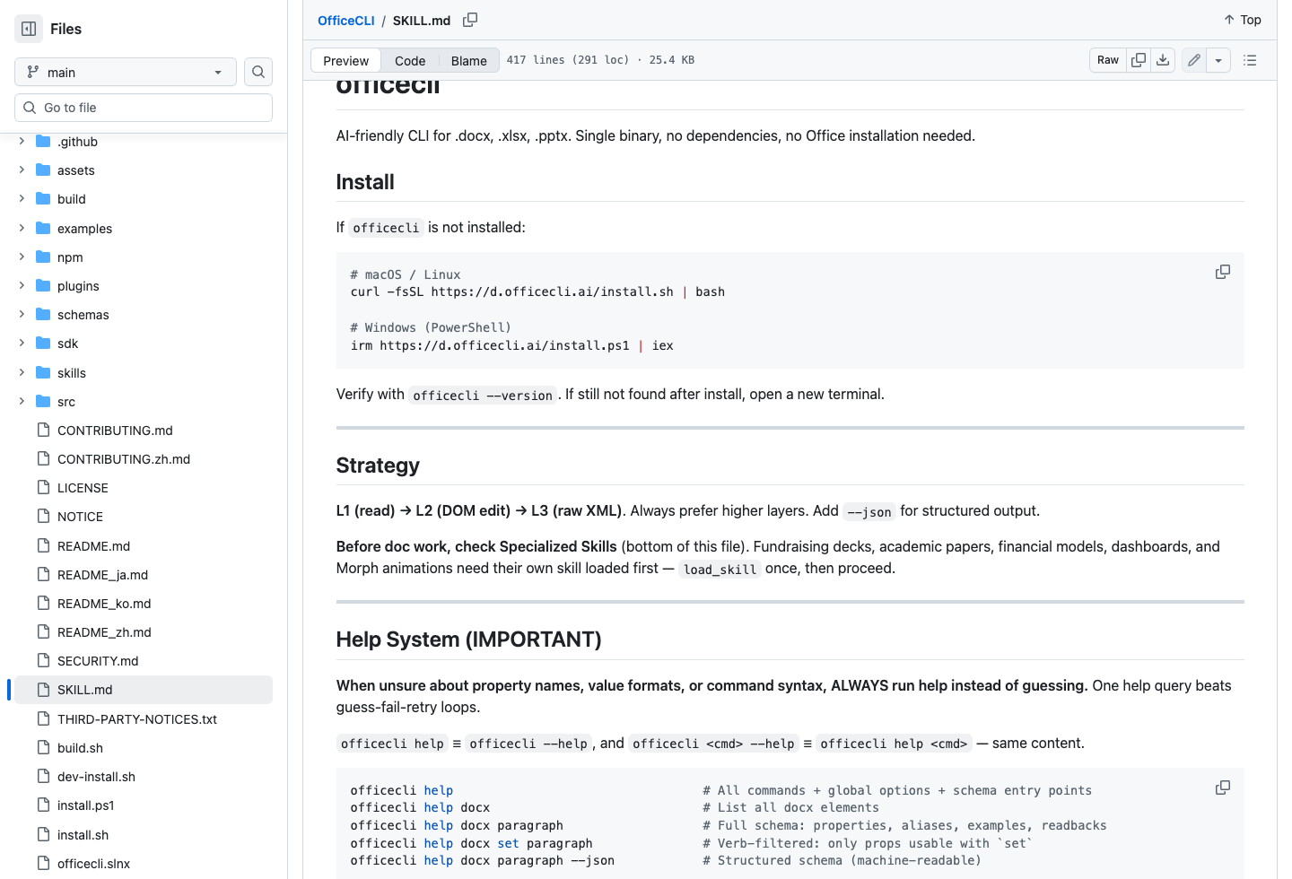
Task: Click the Install section heading
Action: pos(365,182)
